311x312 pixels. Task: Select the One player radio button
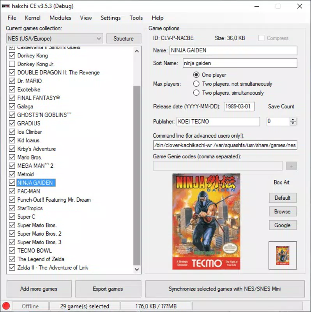tap(196, 75)
